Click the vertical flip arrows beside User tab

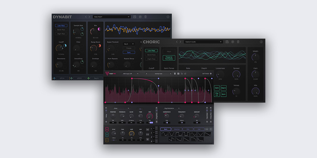point(211,129)
